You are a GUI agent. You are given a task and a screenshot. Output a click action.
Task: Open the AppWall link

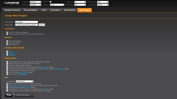[20, 74]
